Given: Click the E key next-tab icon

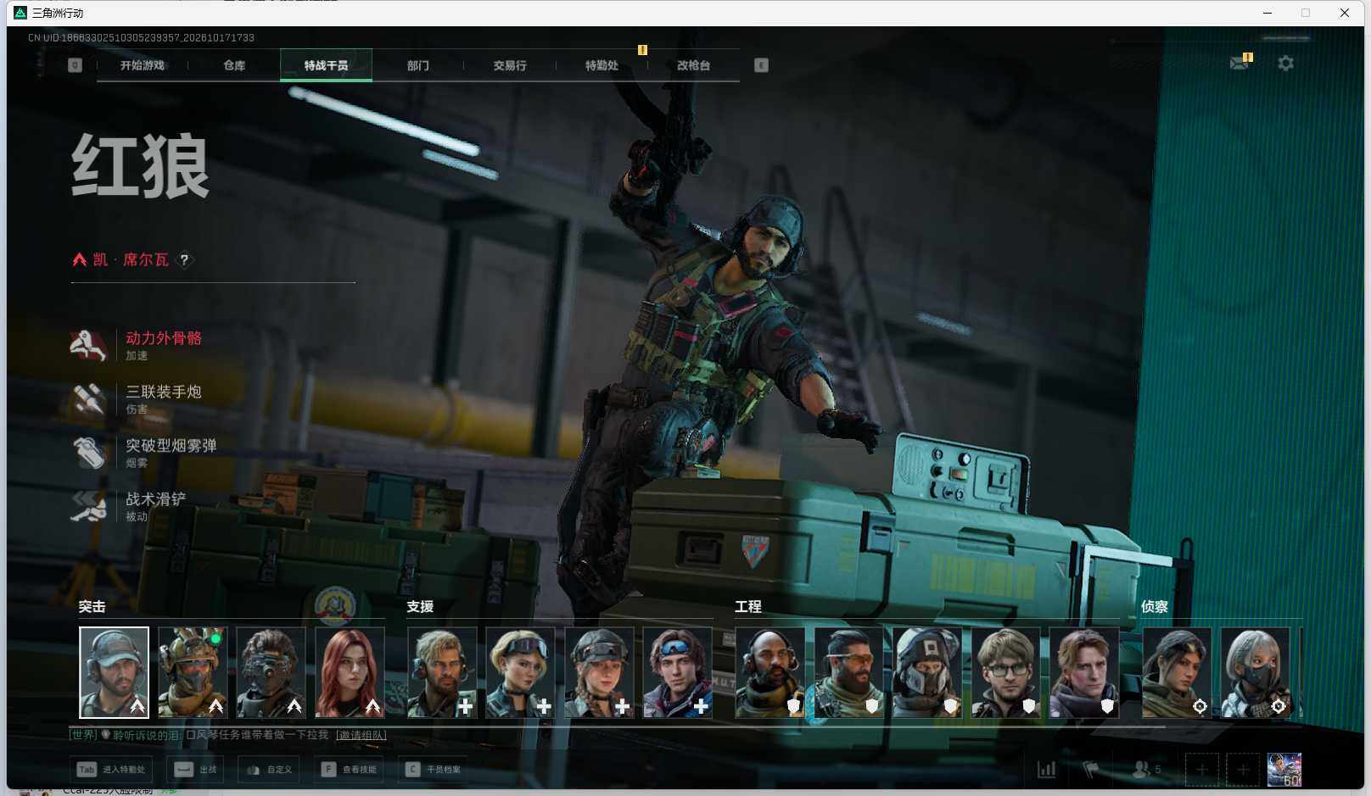Looking at the screenshot, I should [x=761, y=65].
